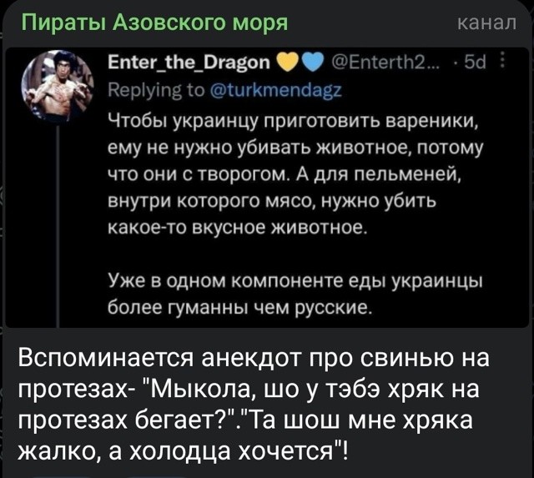Click the Replying to label
The width and height of the screenshot is (534, 478).
pyautogui.click(x=157, y=91)
